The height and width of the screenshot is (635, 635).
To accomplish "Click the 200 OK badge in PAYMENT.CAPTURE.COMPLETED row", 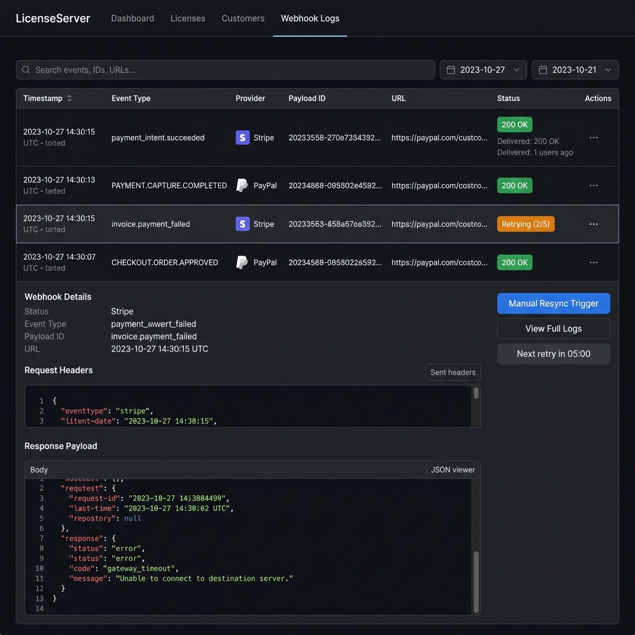I will pos(515,185).
